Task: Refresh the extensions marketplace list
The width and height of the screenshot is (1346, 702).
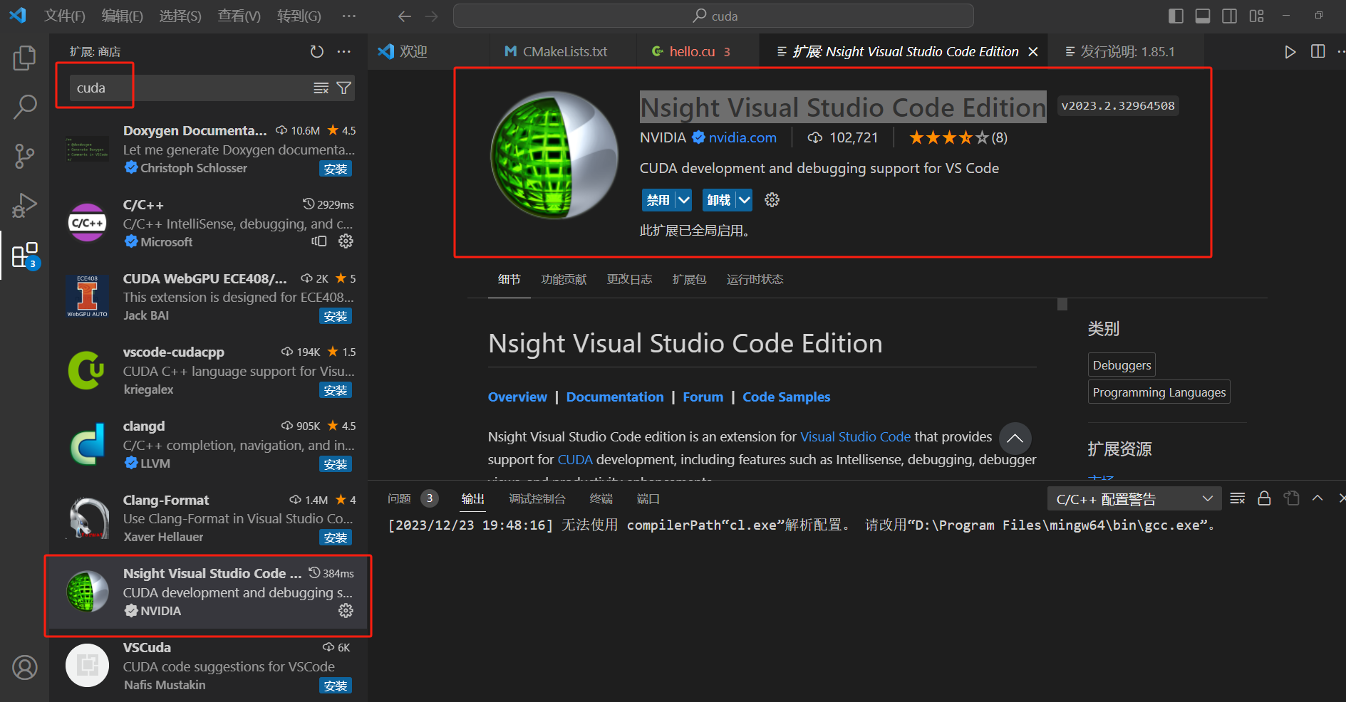Action: point(316,51)
